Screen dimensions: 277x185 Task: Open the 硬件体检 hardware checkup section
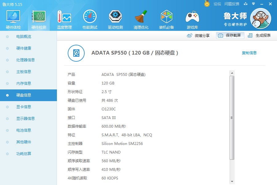(13, 19)
